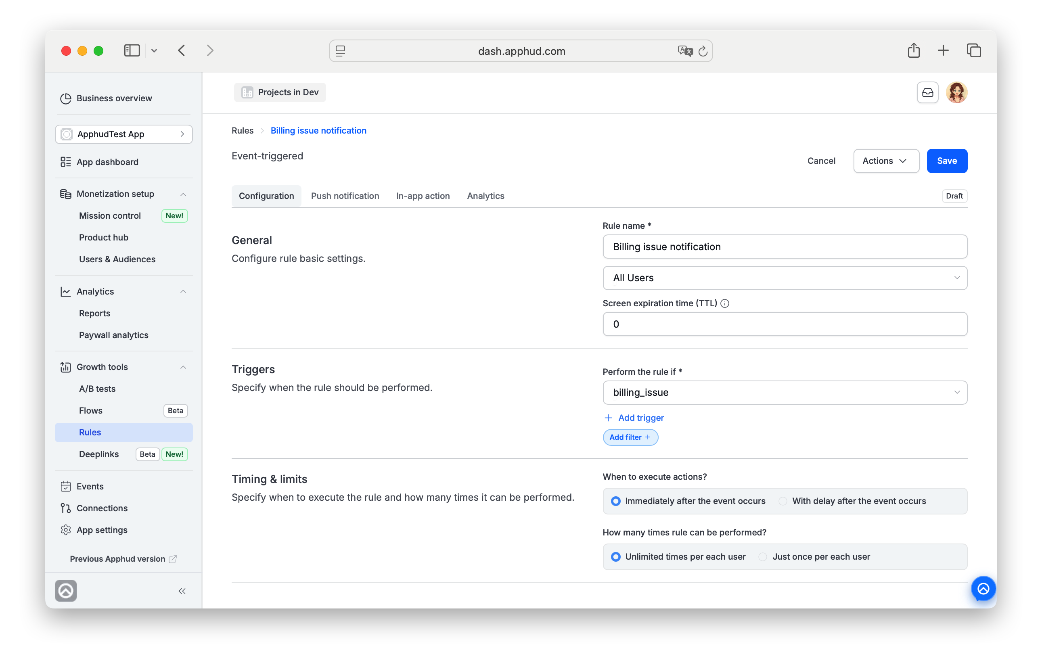This screenshot has height=669, width=1042.
Task: Open Previous Apphud version link
Action: 123,560
